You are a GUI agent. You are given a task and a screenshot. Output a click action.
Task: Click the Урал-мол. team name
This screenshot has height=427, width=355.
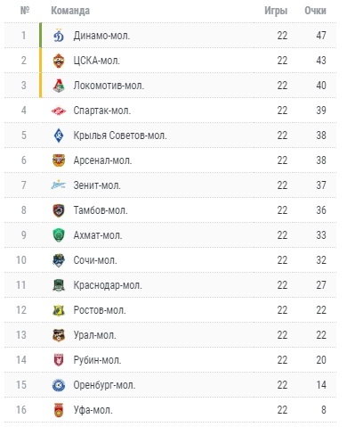click(x=95, y=335)
